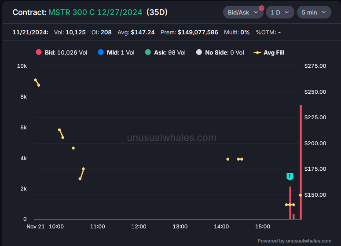
Task: Click the red bar below the alert marker
Action: (290, 203)
